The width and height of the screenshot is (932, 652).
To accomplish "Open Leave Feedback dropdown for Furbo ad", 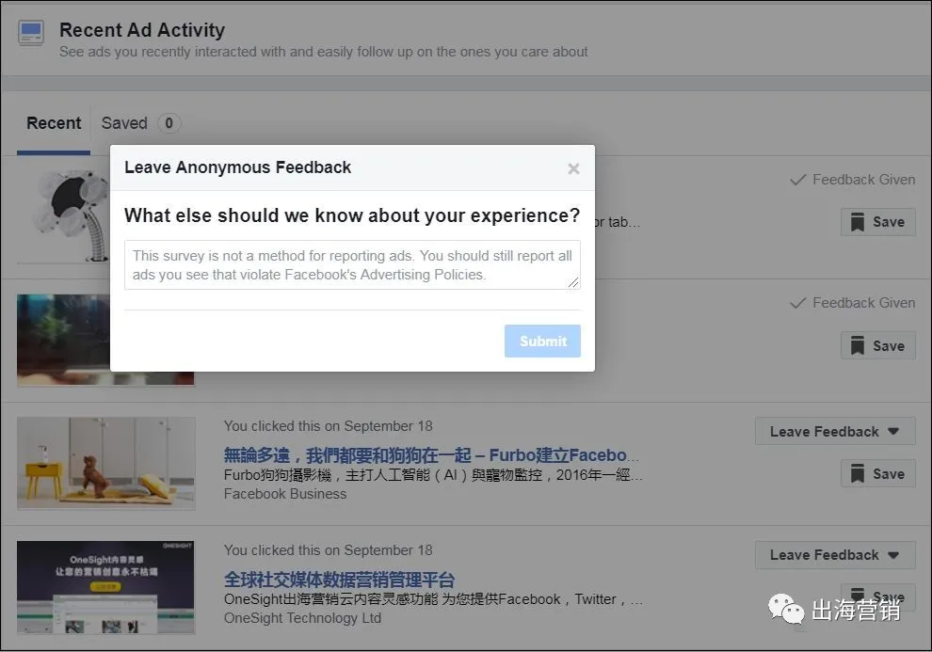I will tap(834, 431).
